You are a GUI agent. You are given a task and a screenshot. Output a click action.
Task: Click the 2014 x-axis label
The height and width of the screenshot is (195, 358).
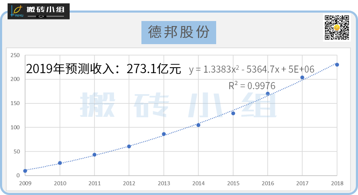(x=198, y=183)
